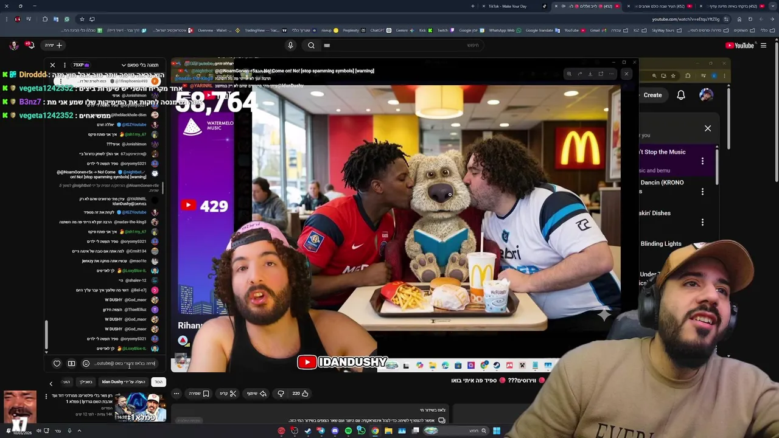The height and width of the screenshot is (438, 779).
Task: Open options for 'Dishes' track
Action: pos(702,222)
